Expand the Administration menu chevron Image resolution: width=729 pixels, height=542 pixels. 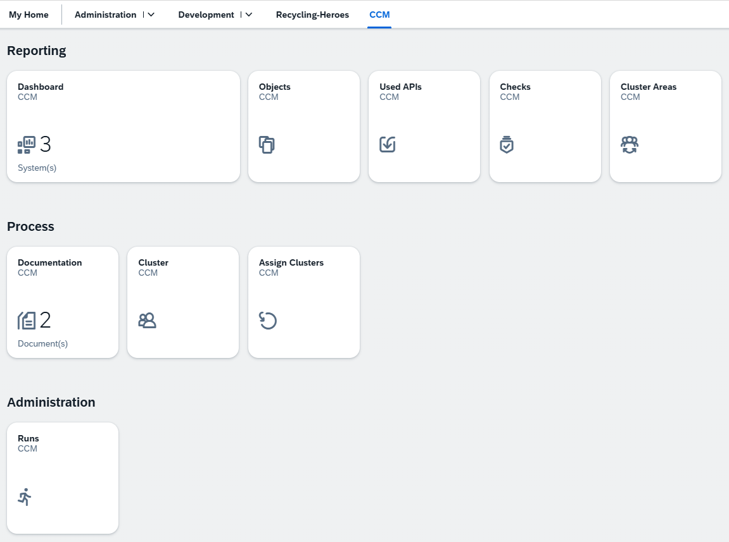click(151, 15)
